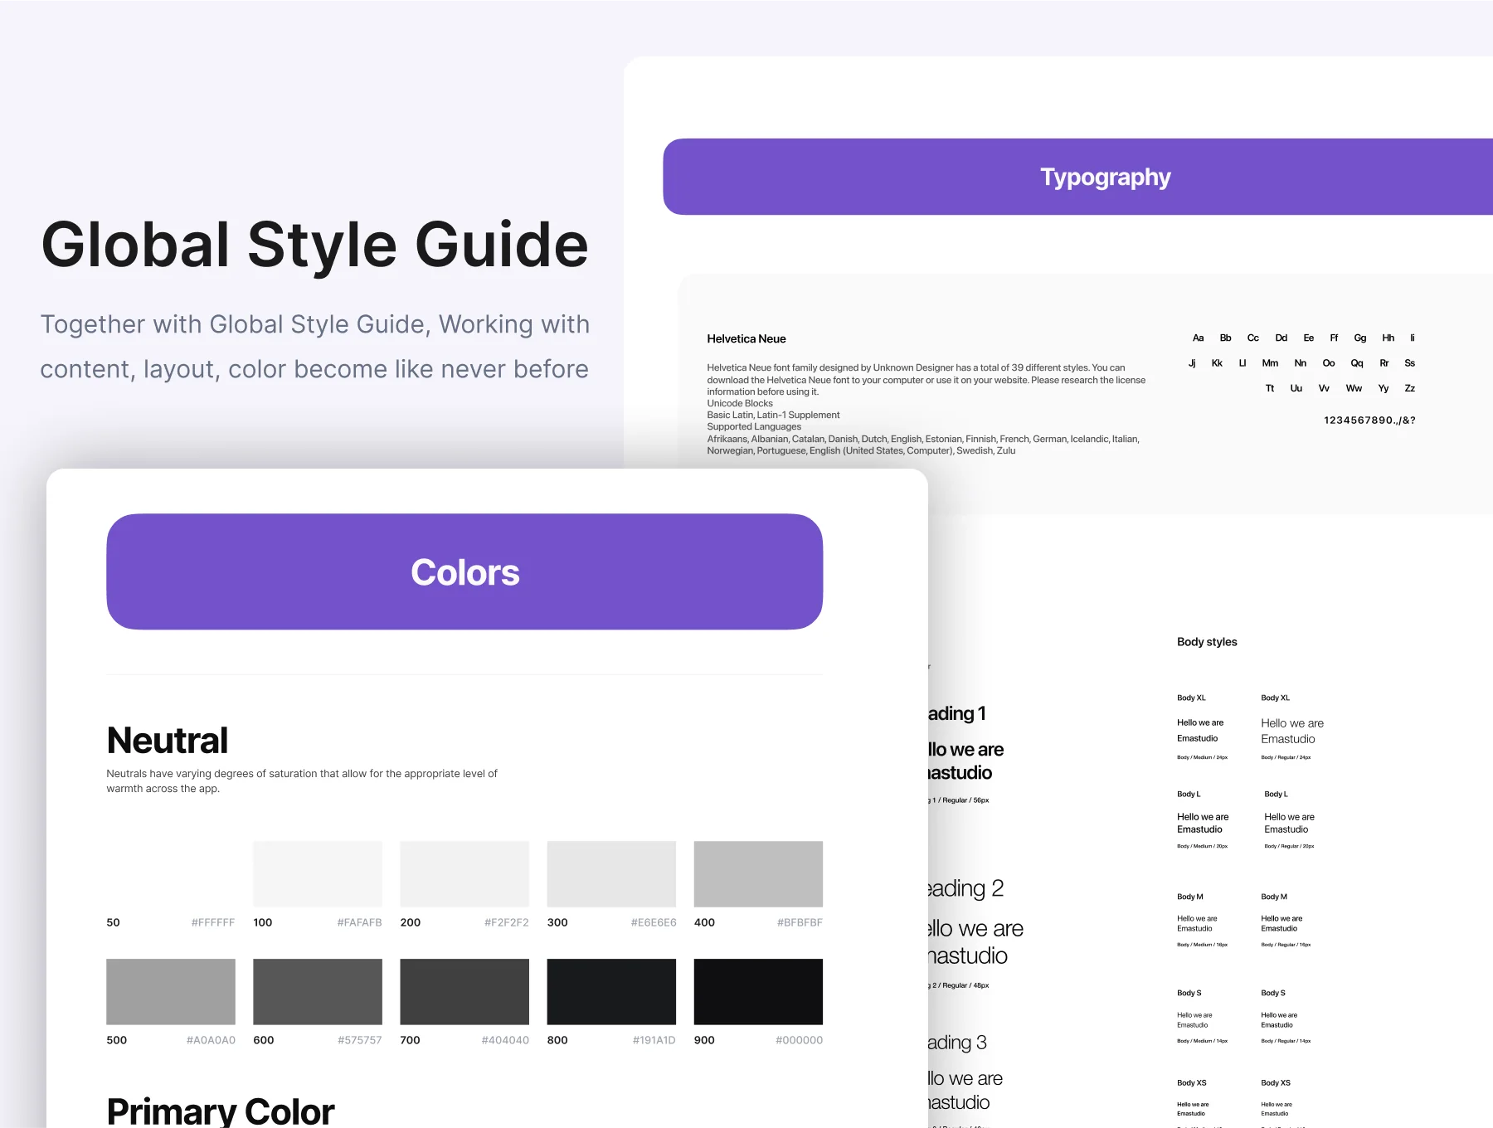Click the "50" neutral shade label
Viewport: 1493px width, 1128px height.
(x=113, y=922)
